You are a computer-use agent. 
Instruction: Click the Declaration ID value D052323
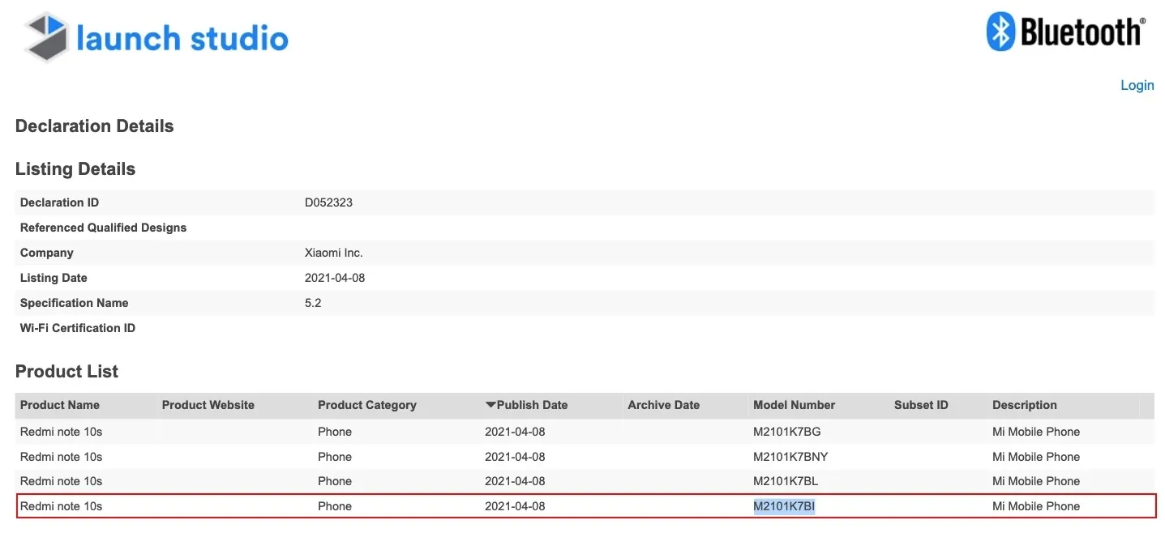coord(328,202)
